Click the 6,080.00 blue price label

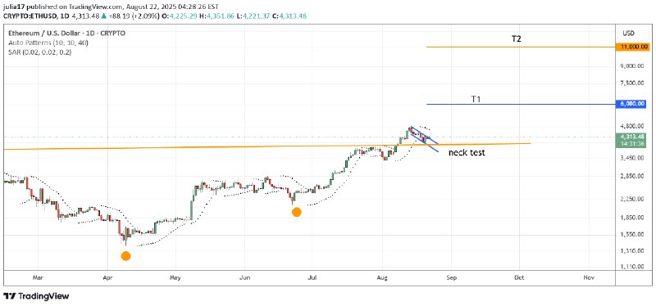pyautogui.click(x=632, y=104)
